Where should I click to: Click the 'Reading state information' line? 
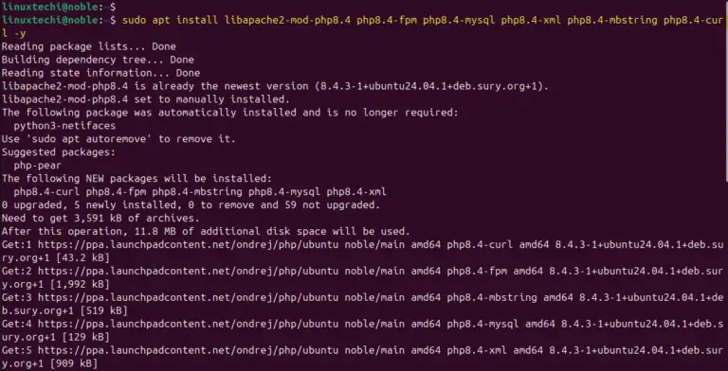coord(100,73)
